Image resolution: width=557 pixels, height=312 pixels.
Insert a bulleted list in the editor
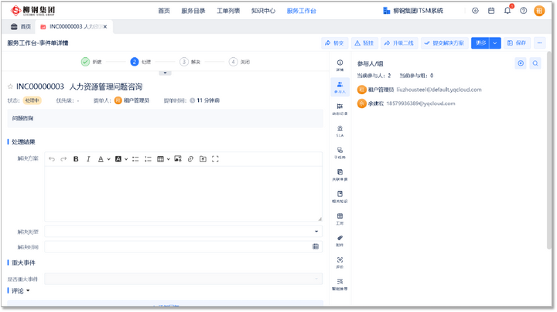coord(135,159)
